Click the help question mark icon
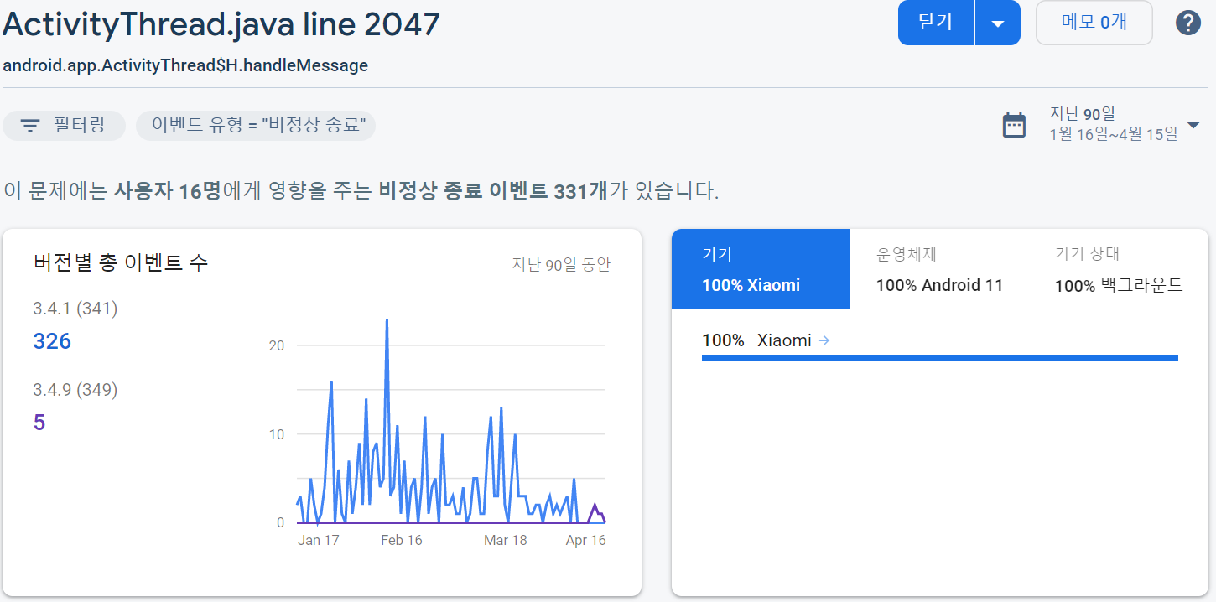Viewport: 1216px width, 602px height. pyautogui.click(x=1188, y=23)
